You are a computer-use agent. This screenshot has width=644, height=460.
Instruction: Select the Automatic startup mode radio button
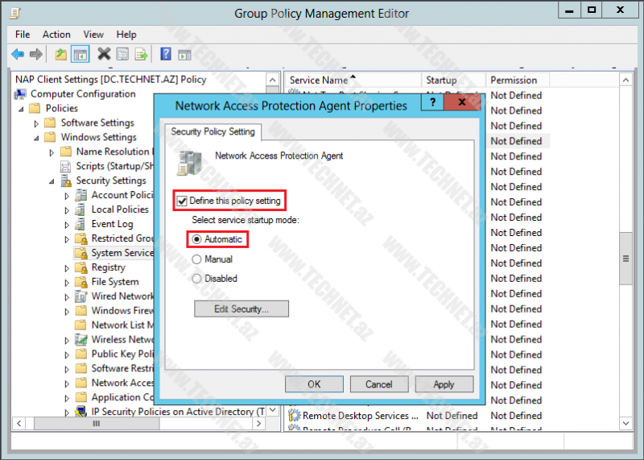[x=196, y=239]
